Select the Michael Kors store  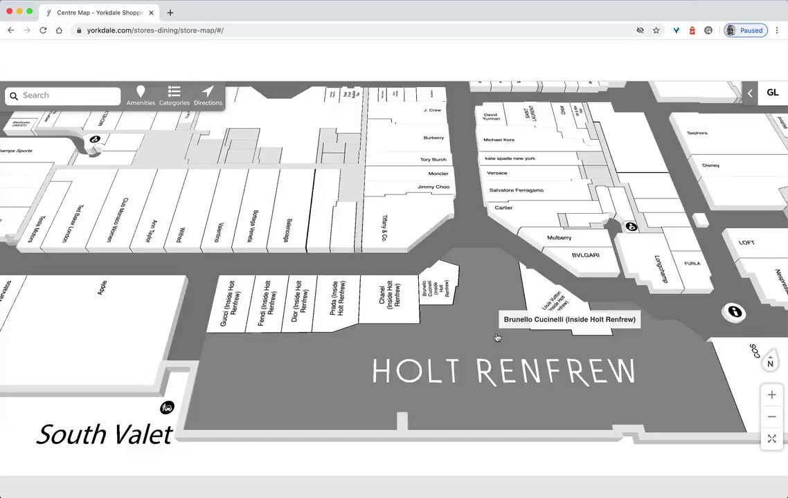tap(499, 140)
